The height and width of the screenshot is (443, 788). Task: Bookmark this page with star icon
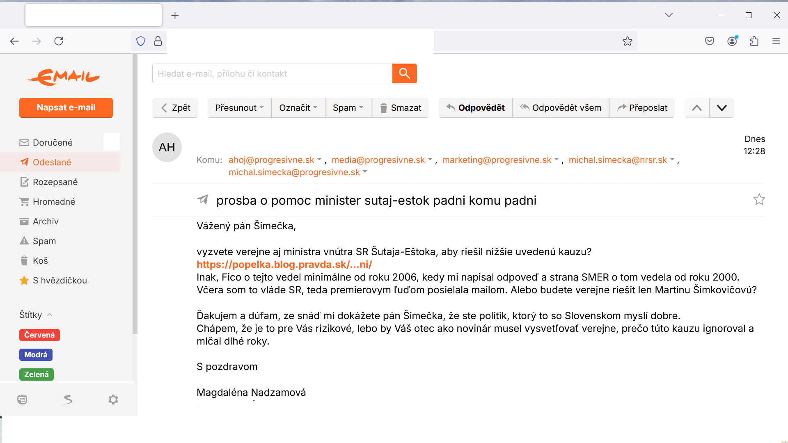pyautogui.click(x=627, y=41)
